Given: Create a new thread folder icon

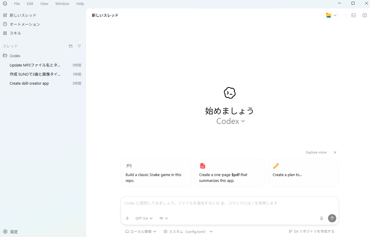Looking at the screenshot, I should point(71,46).
